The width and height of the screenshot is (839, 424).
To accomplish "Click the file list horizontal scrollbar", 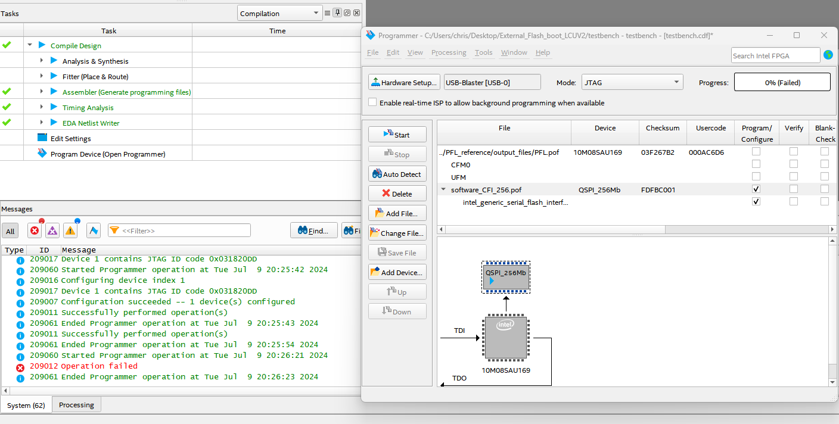I will coord(636,229).
